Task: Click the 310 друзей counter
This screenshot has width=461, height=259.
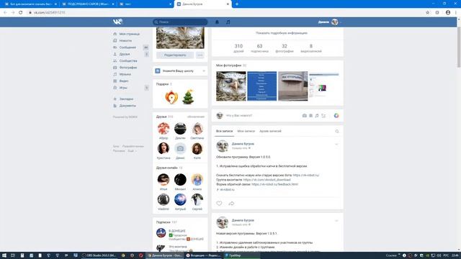Action: pyautogui.click(x=238, y=48)
